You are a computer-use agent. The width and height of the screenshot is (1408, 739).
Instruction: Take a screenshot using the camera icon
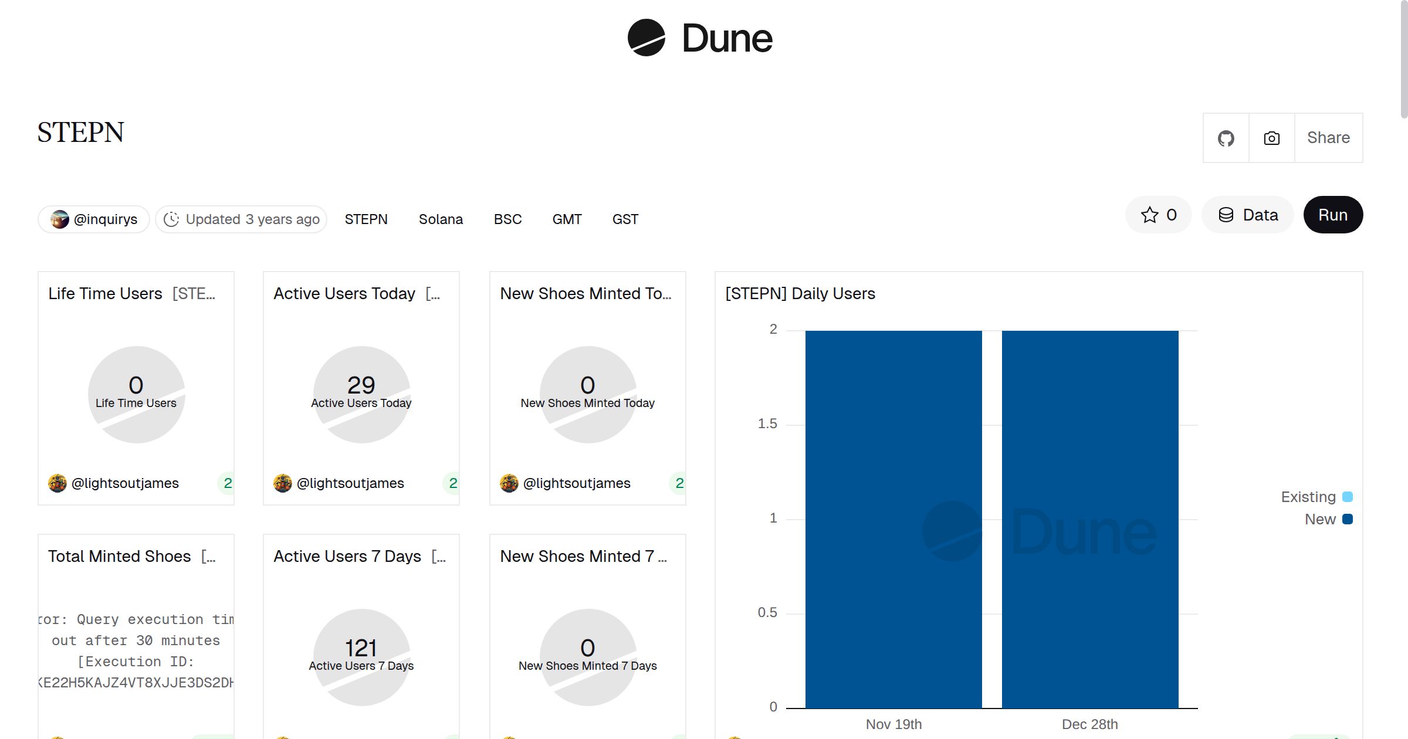click(x=1271, y=138)
